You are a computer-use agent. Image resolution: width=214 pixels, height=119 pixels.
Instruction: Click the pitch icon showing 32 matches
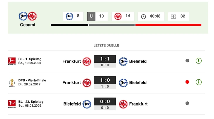(x=174, y=16)
